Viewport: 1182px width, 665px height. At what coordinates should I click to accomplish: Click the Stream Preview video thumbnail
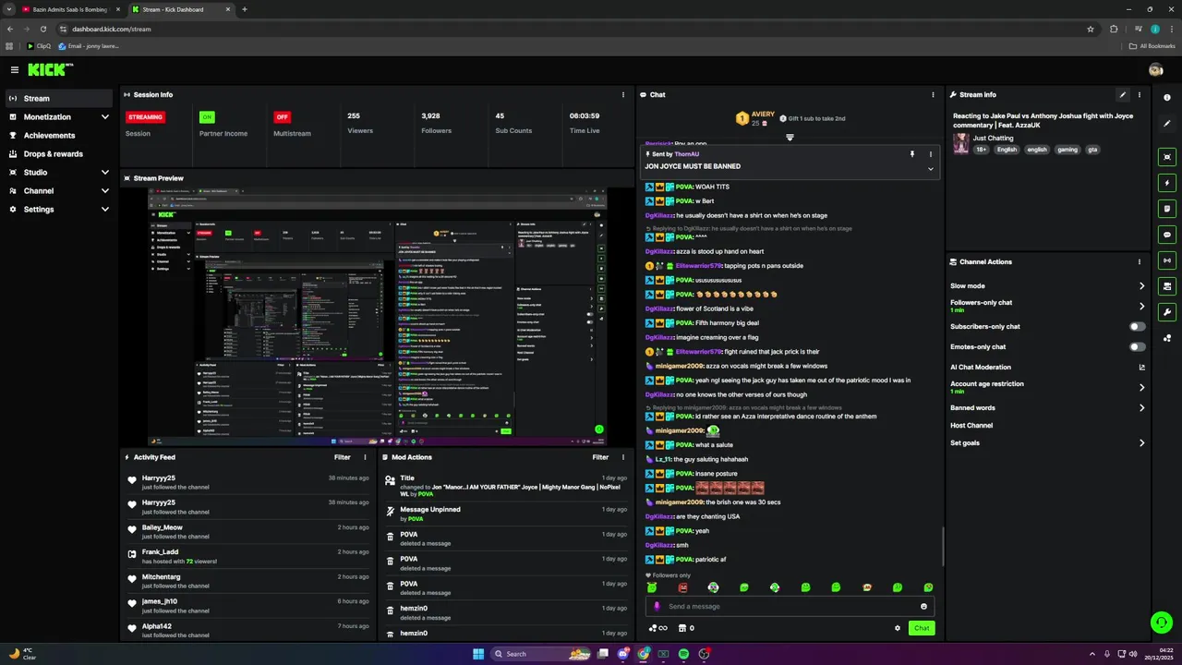378,317
